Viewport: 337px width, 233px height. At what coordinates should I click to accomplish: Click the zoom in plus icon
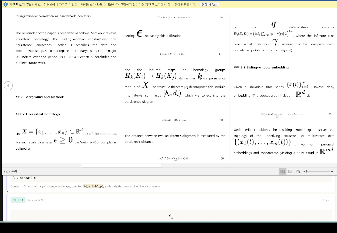332,172
